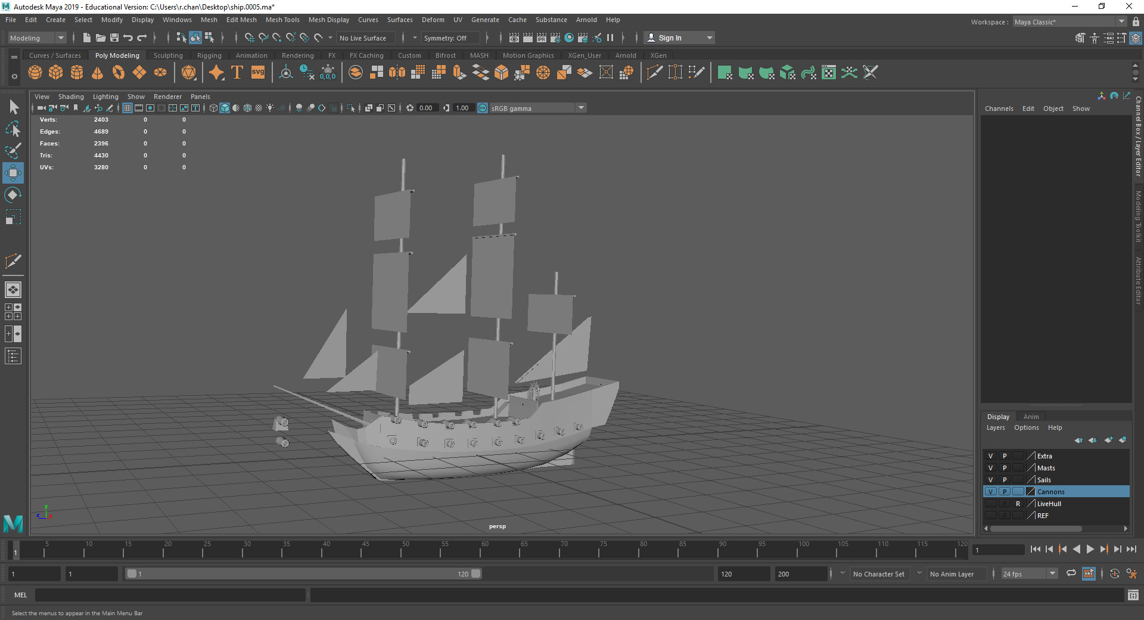The image size is (1144, 620).
Task: Toggle visibility of the Sails layer
Action: [990, 480]
